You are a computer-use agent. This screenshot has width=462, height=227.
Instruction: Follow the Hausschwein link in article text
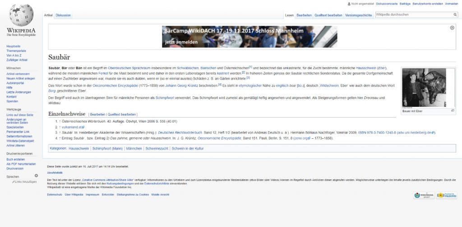point(366,68)
